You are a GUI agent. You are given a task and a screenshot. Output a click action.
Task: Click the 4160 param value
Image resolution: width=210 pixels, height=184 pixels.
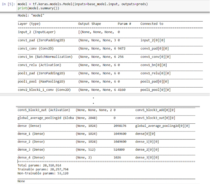pos(121,90)
